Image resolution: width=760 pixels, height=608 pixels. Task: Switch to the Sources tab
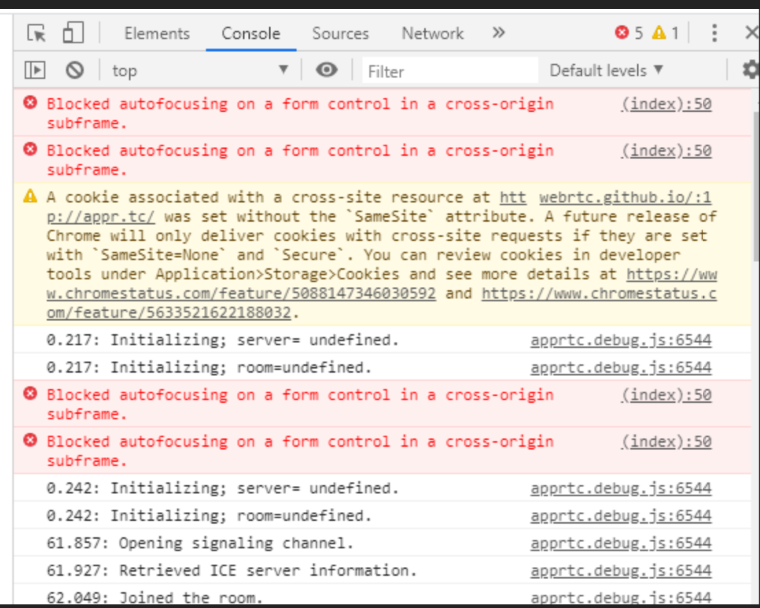(x=341, y=34)
